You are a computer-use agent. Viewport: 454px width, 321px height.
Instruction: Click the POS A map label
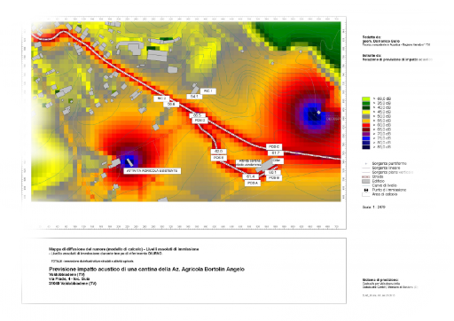253,184
